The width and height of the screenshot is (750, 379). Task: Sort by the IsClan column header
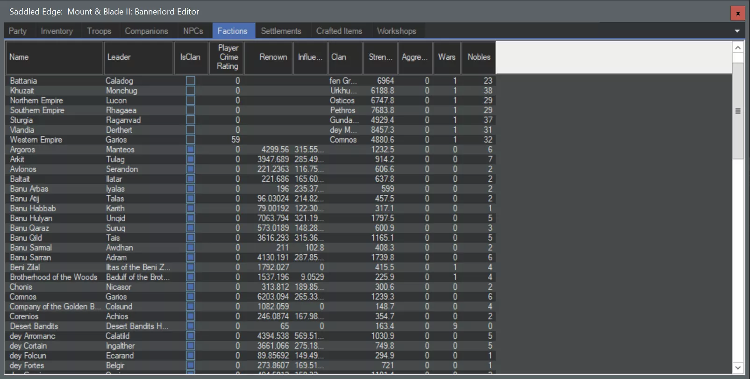point(191,57)
